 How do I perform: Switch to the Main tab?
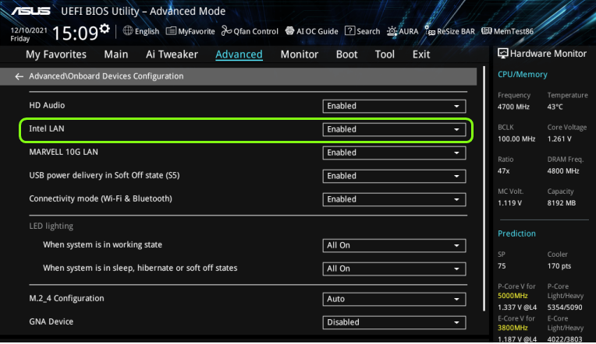coord(116,54)
